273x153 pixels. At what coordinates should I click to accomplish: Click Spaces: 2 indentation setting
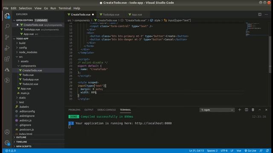point(212,151)
